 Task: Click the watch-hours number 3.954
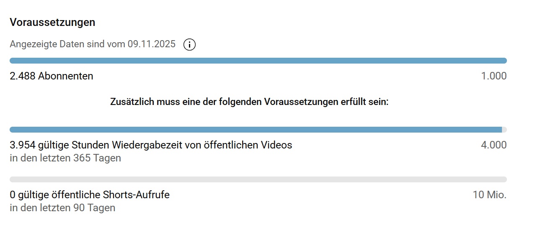coord(23,145)
